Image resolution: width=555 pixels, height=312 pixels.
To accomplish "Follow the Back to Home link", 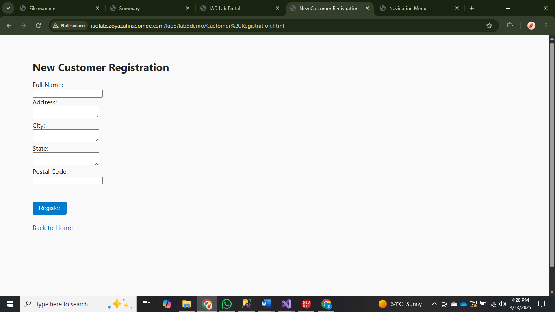I will (x=52, y=227).
